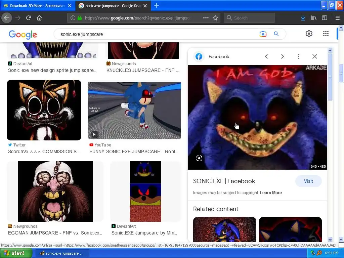The width and height of the screenshot is (344, 258).
Task: Click the Firefox Search field
Action: point(250,18)
